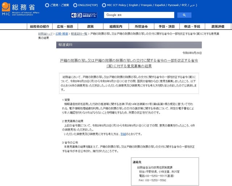This screenshot has width=232, height=186.
Task: Open MIC ICT Policy Français version
Action: 146,5
